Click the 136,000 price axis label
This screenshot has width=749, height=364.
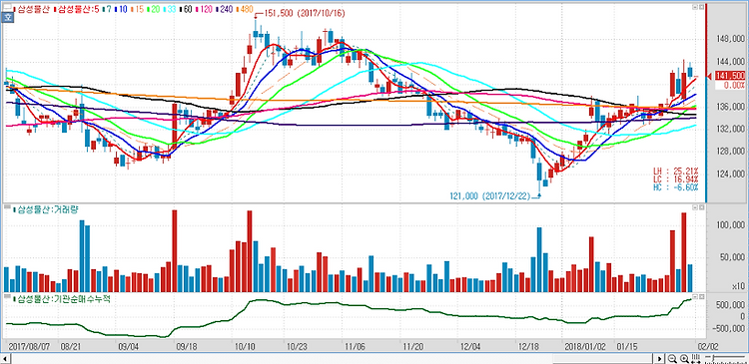pos(730,107)
